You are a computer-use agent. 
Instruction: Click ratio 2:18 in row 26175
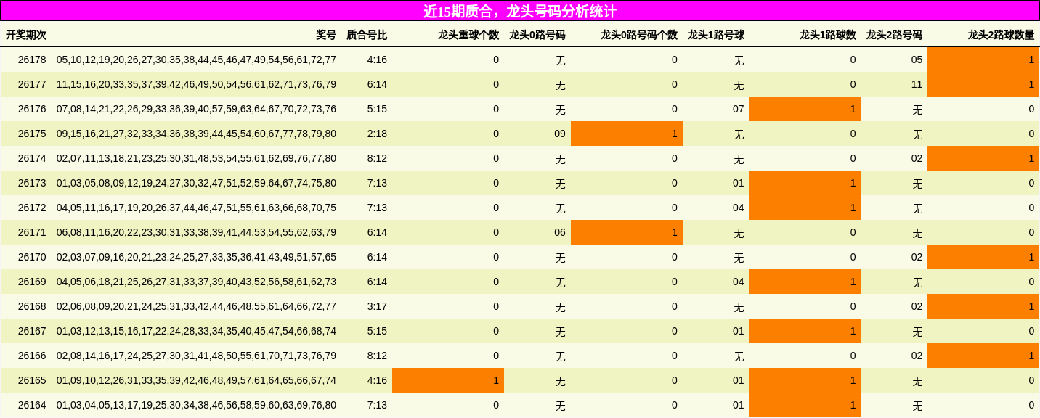(377, 134)
